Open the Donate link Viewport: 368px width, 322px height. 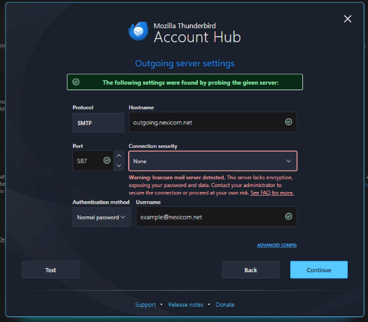(225, 305)
